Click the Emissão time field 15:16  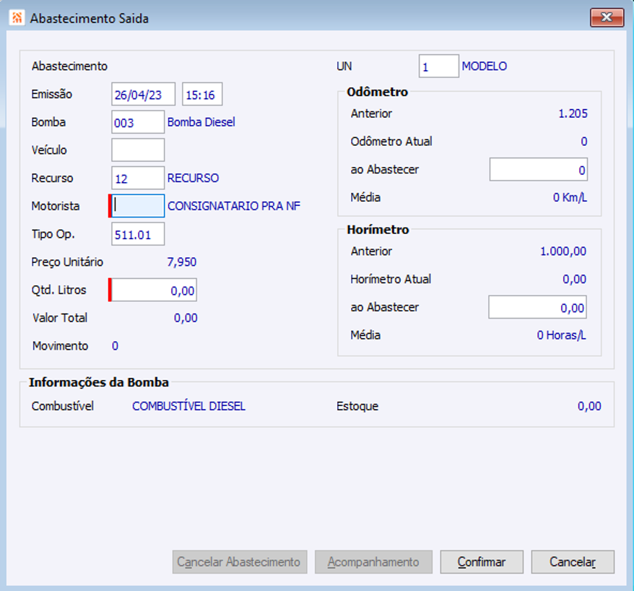(x=201, y=94)
